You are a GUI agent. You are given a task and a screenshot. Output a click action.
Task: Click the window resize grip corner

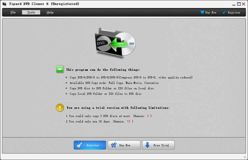point(245,157)
